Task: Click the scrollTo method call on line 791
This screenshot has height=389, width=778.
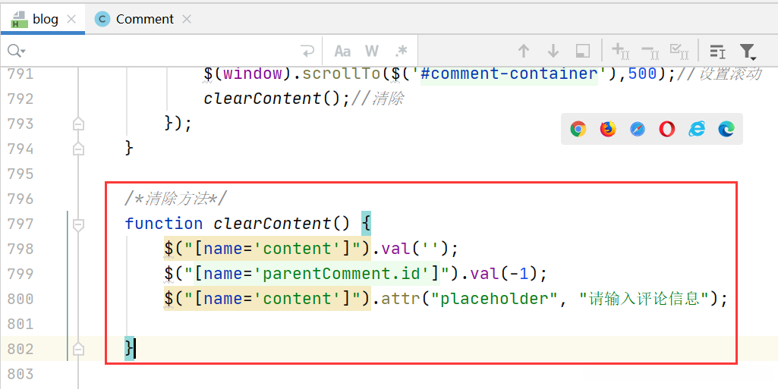Action: (342, 74)
